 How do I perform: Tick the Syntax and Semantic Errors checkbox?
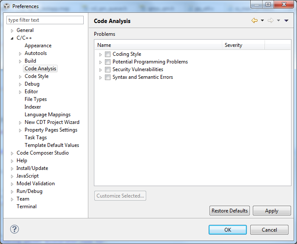click(108, 77)
